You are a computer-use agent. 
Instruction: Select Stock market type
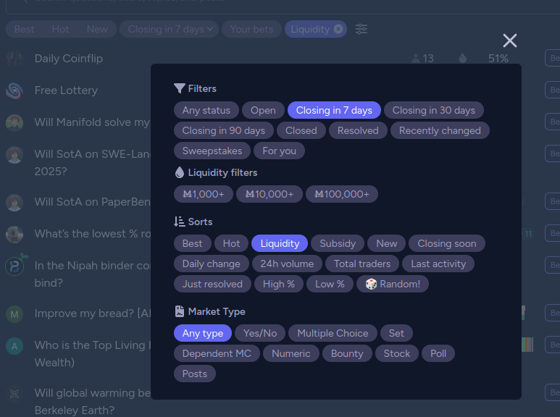[x=397, y=354]
